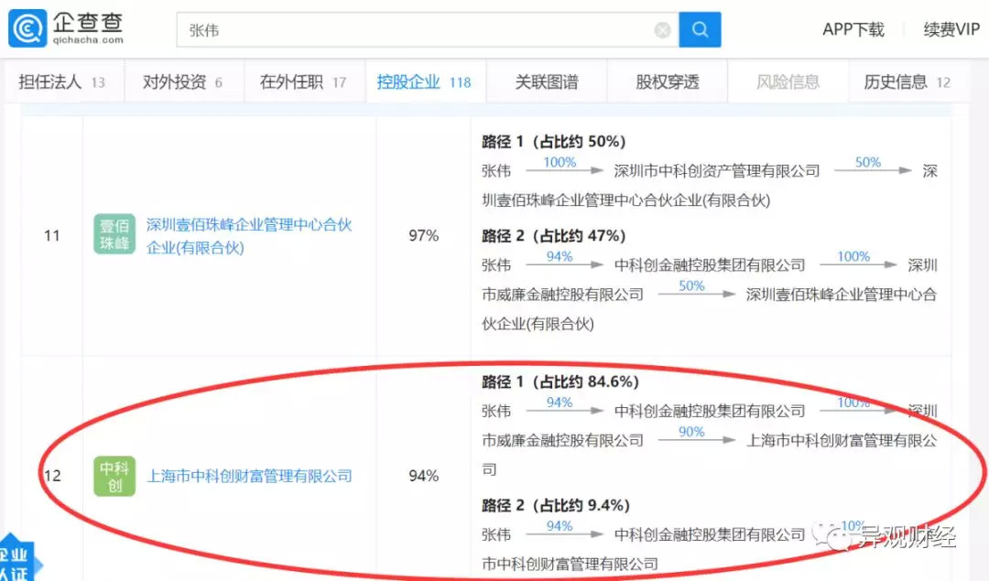Click 路径 1 (占比约 50%) heading
Viewport: 989px width, 581px height.
[554, 141]
